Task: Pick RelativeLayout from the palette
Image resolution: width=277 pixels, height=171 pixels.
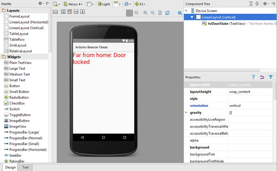Action: pos(18,51)
